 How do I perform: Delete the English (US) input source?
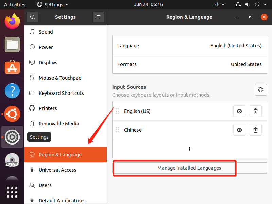point(256,111)
